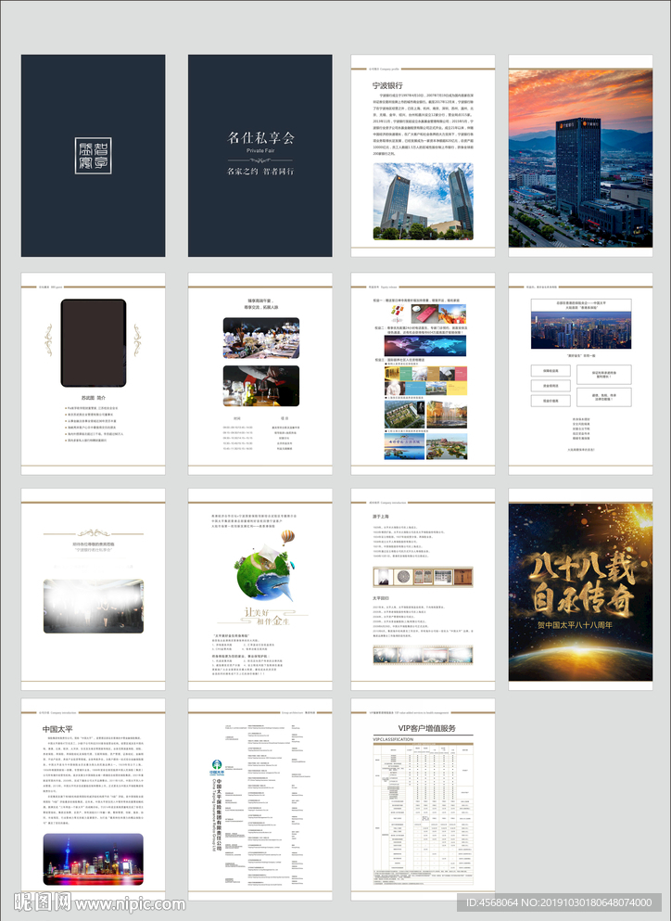Click the square seal logo on the dark cover
This screenshot has height=921, width=671.
coord(93,156)
